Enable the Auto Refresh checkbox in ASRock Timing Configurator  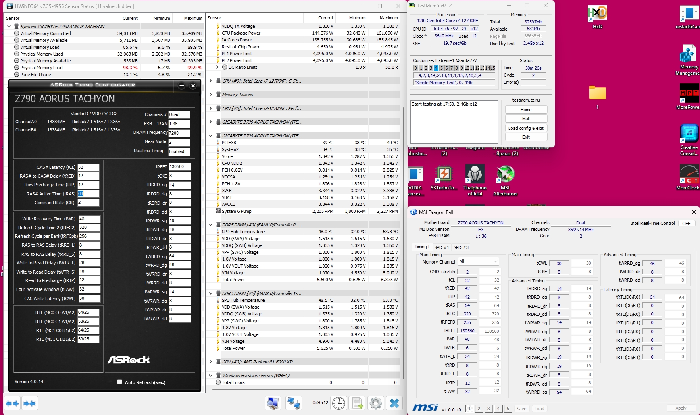click(x=119, y=382)
